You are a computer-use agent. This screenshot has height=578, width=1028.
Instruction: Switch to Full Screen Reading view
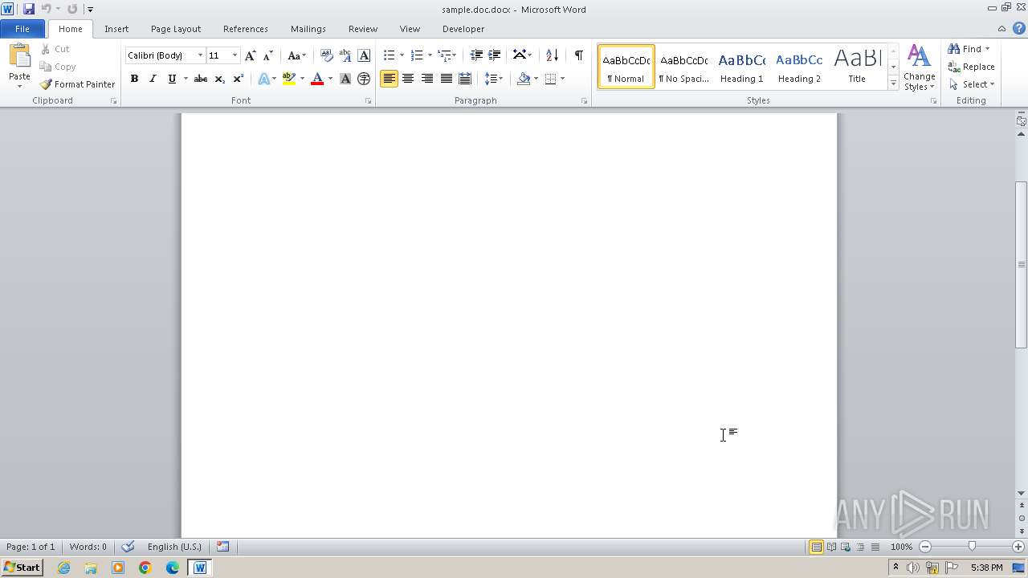coord(831,547)
